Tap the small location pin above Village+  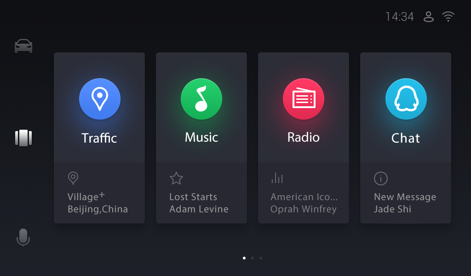pos(73,178)
